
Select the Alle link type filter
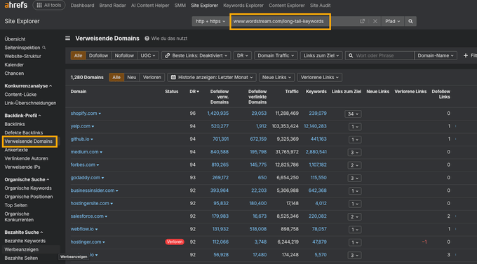pos(78,55)
